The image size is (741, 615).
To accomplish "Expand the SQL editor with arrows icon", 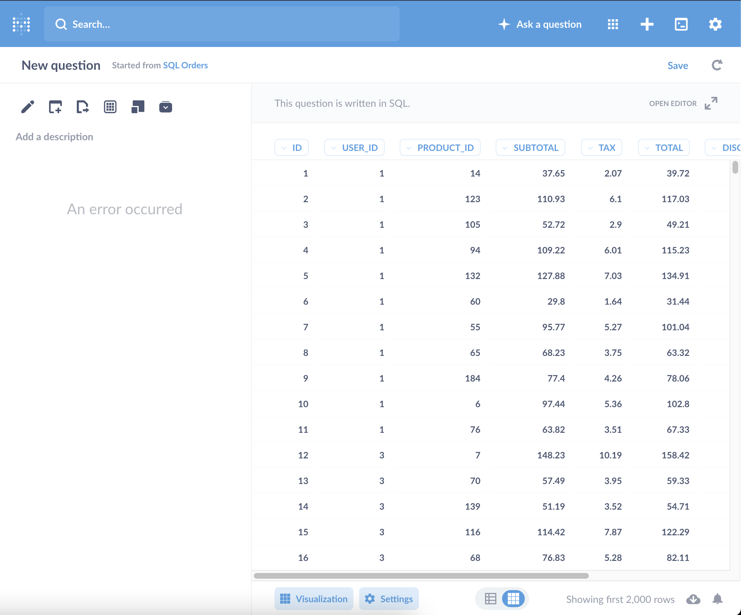I will pos(711,103).
